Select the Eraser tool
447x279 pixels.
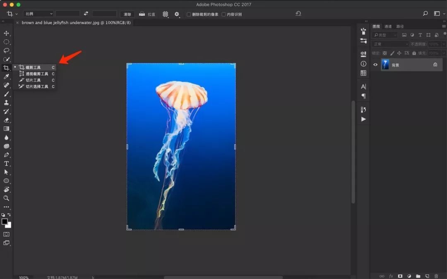pyautogui.click(x=6, y=120)
